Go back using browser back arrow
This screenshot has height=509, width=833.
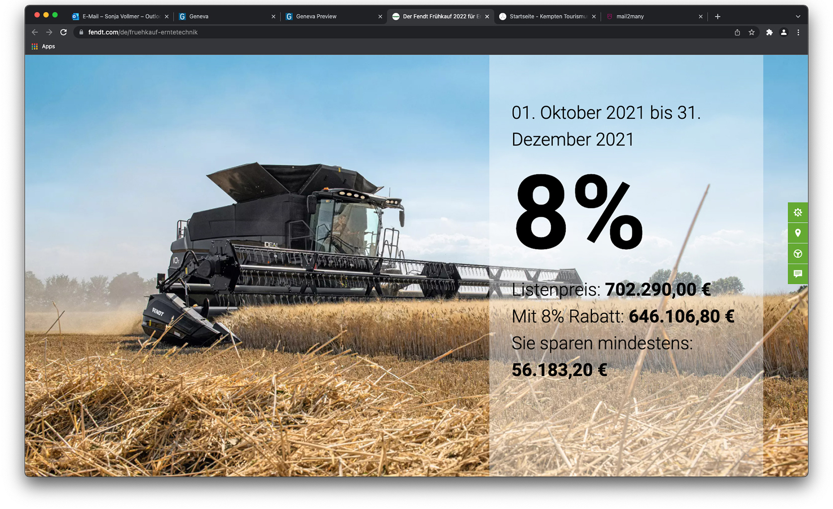pos(35,32)
